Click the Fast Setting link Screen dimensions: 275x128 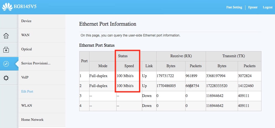point(234,7)
